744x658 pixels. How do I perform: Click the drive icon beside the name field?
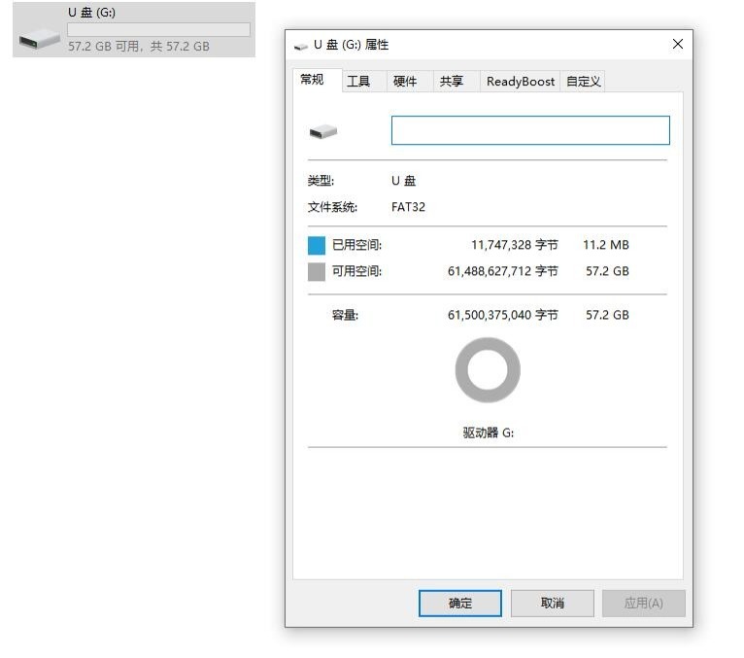pyautogui.click(x=323, y=131)
